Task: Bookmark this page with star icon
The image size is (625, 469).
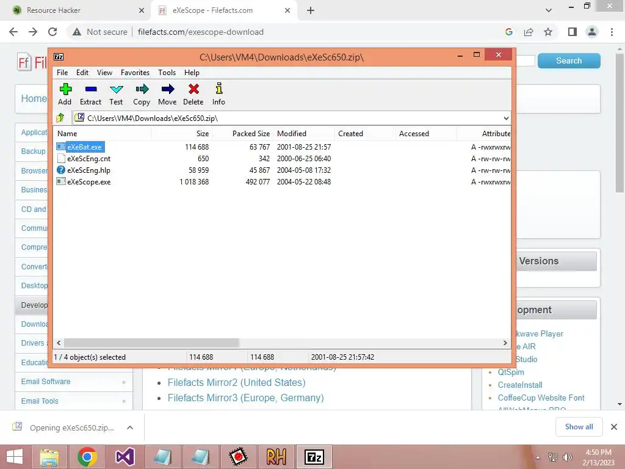Action: [x=548, y=32]
